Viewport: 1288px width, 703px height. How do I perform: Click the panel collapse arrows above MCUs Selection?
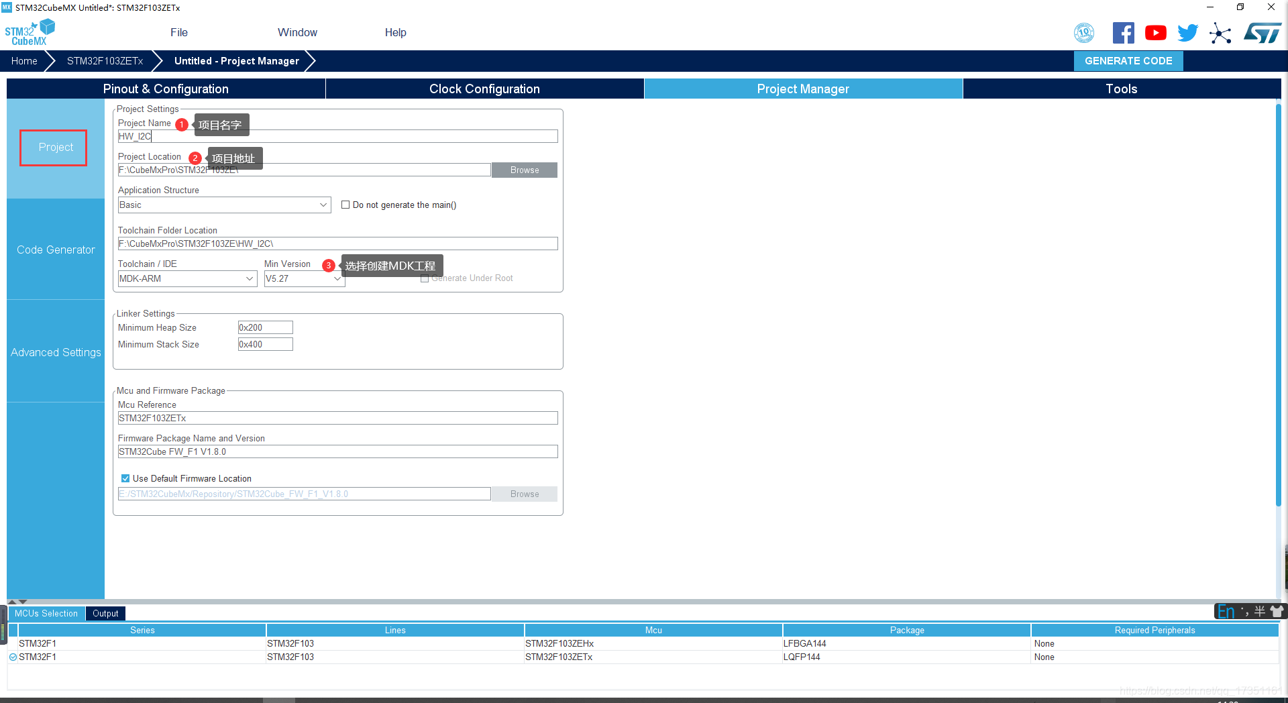point(17,602)
